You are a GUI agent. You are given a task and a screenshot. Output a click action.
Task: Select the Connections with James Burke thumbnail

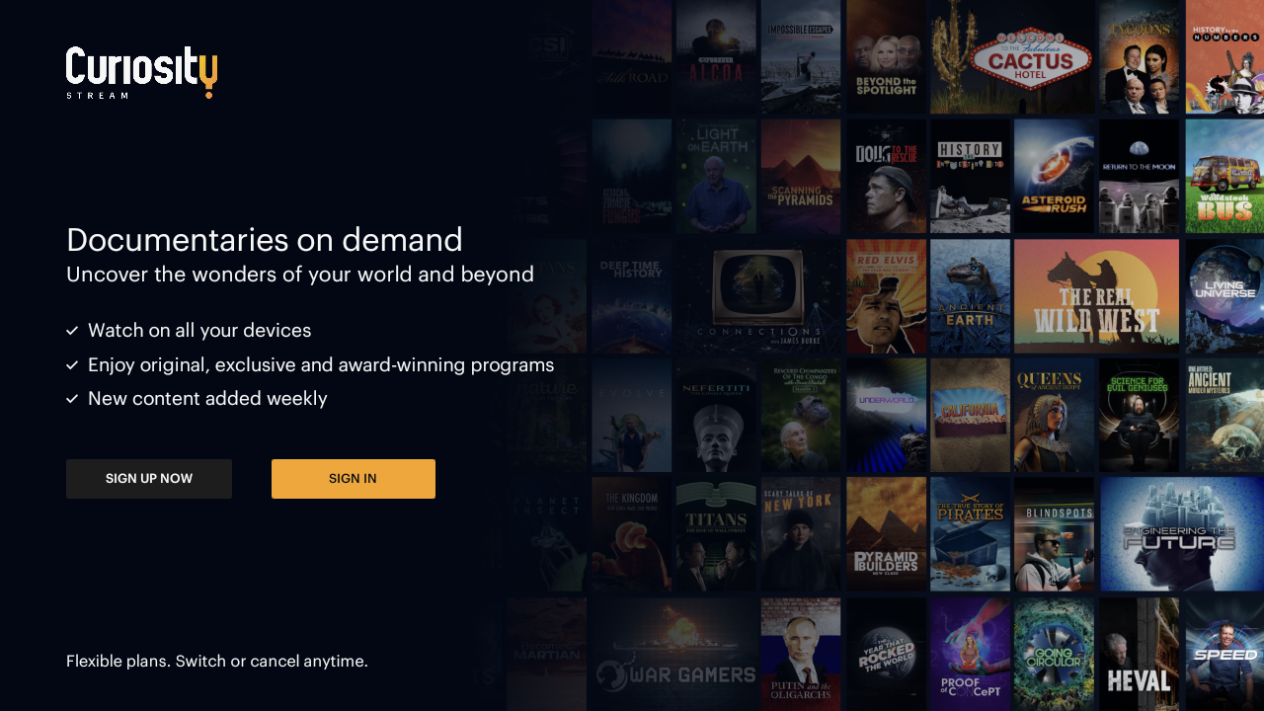coord(758,296)
